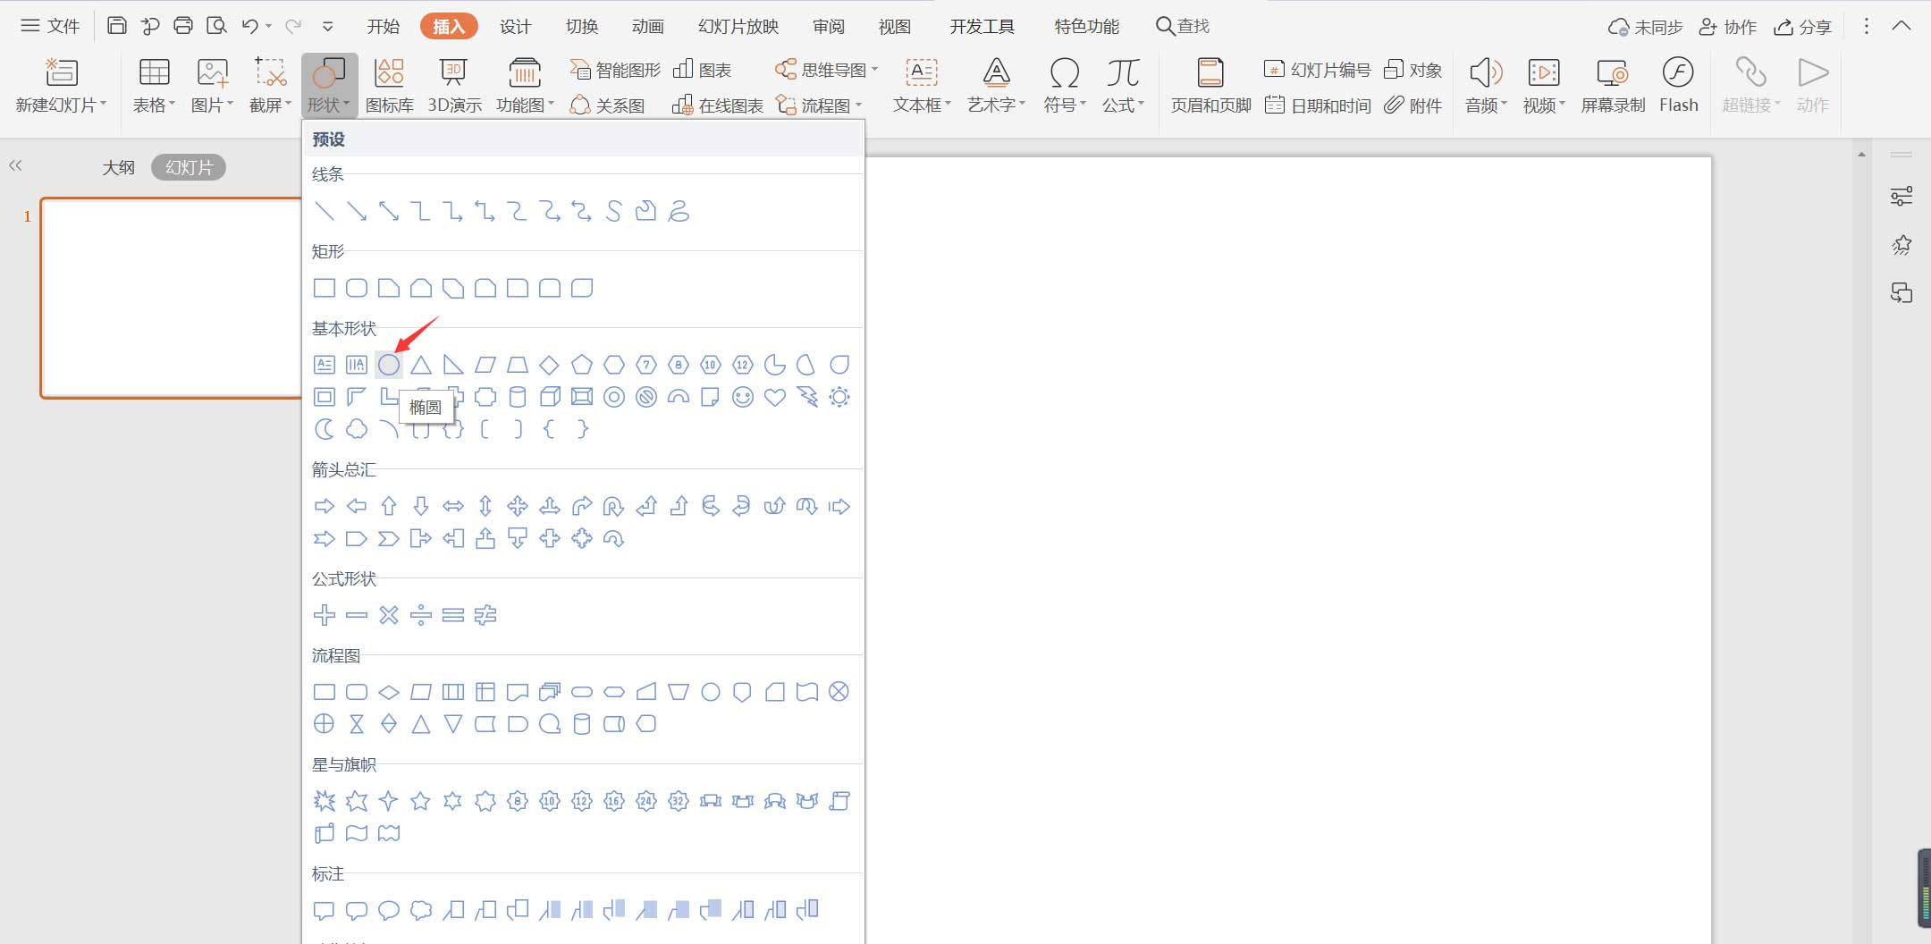Collapse the ribbon with the up chevron
The image size is (1931, 944).
pos(1901,27)
